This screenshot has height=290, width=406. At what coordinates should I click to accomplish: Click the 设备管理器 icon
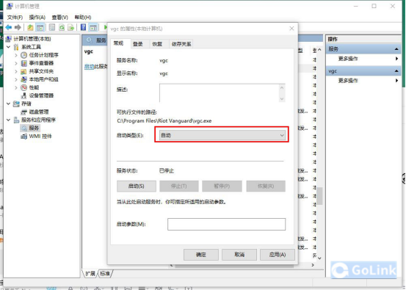coord(23,95)
